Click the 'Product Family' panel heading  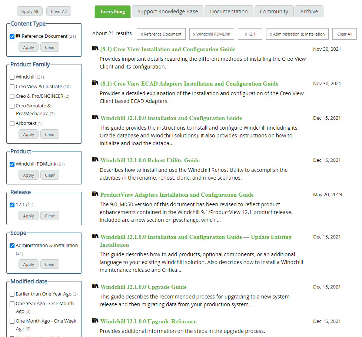coord(30,64)
